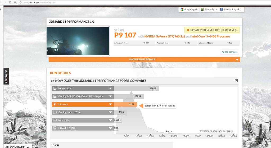Collapse the score comparison section
The width and height of the screenshot is (271, 148).
(x=236, y=81)
